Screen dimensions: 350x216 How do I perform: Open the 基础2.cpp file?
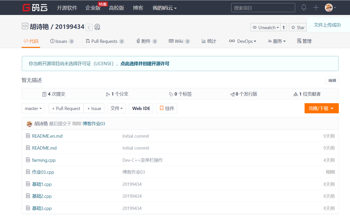click(42, 196)
